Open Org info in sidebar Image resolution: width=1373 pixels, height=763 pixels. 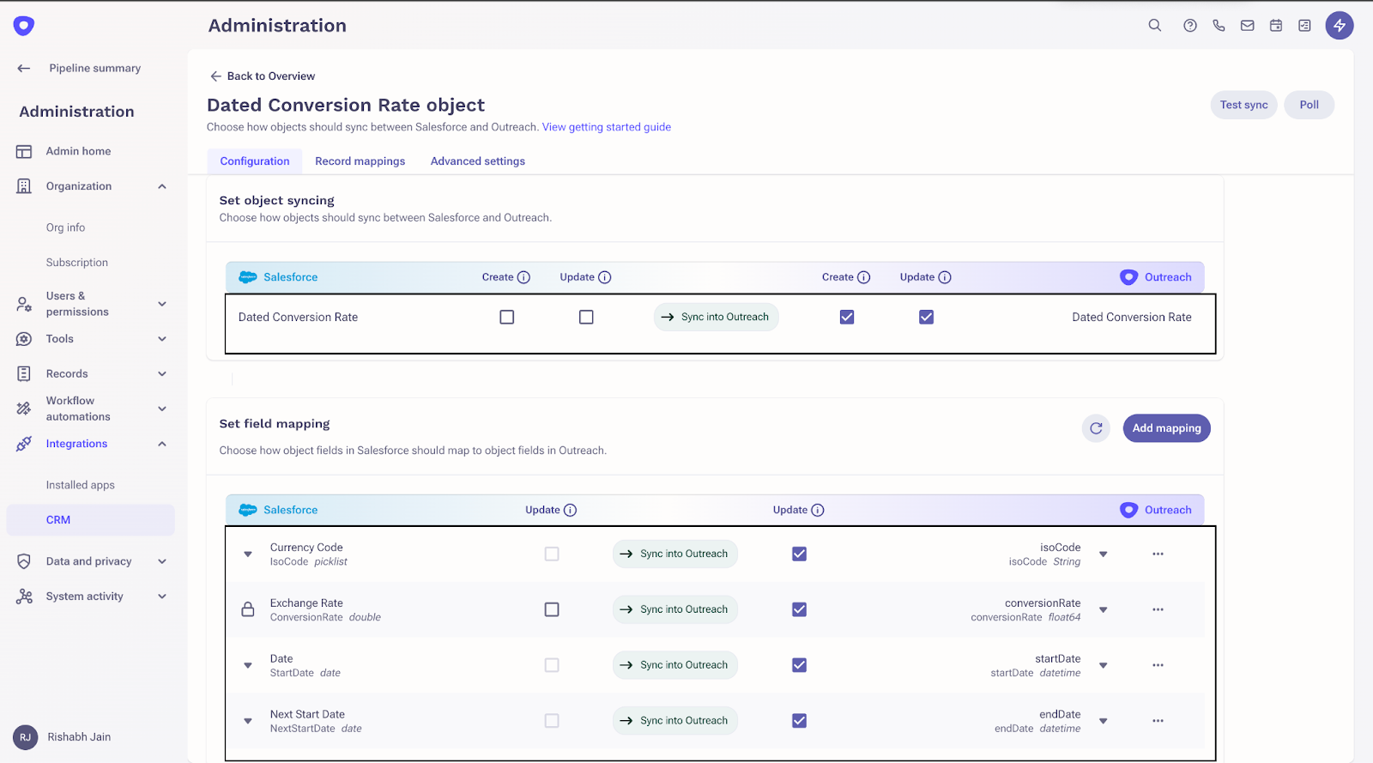pos(66,227)
